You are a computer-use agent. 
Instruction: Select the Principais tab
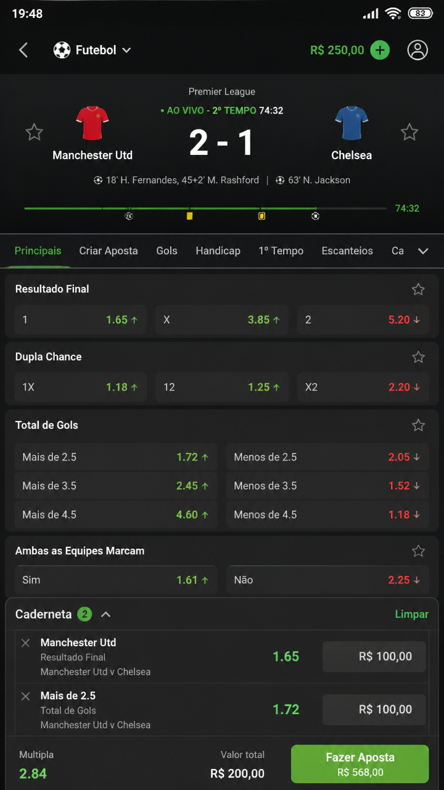(x=38, y=251)
